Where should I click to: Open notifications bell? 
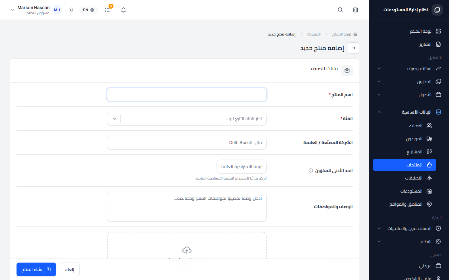123,10
